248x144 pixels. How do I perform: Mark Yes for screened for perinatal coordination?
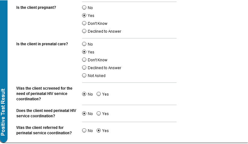point(99,94)
